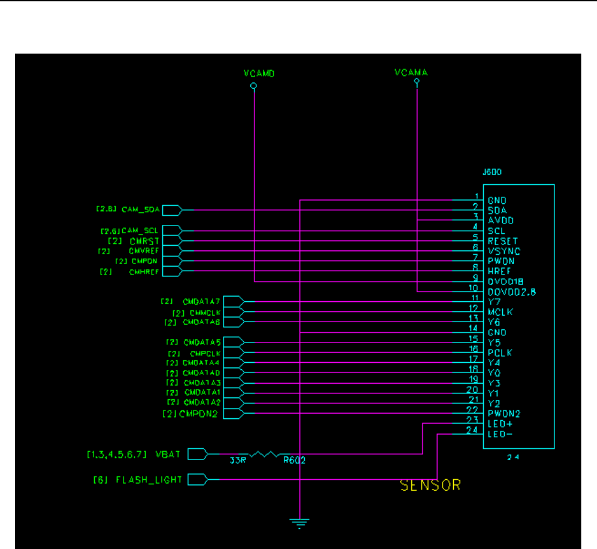This screenshot has height=549, width=597.
Task: Select the VCAMD power pin circle
Action: click(254, 86)
